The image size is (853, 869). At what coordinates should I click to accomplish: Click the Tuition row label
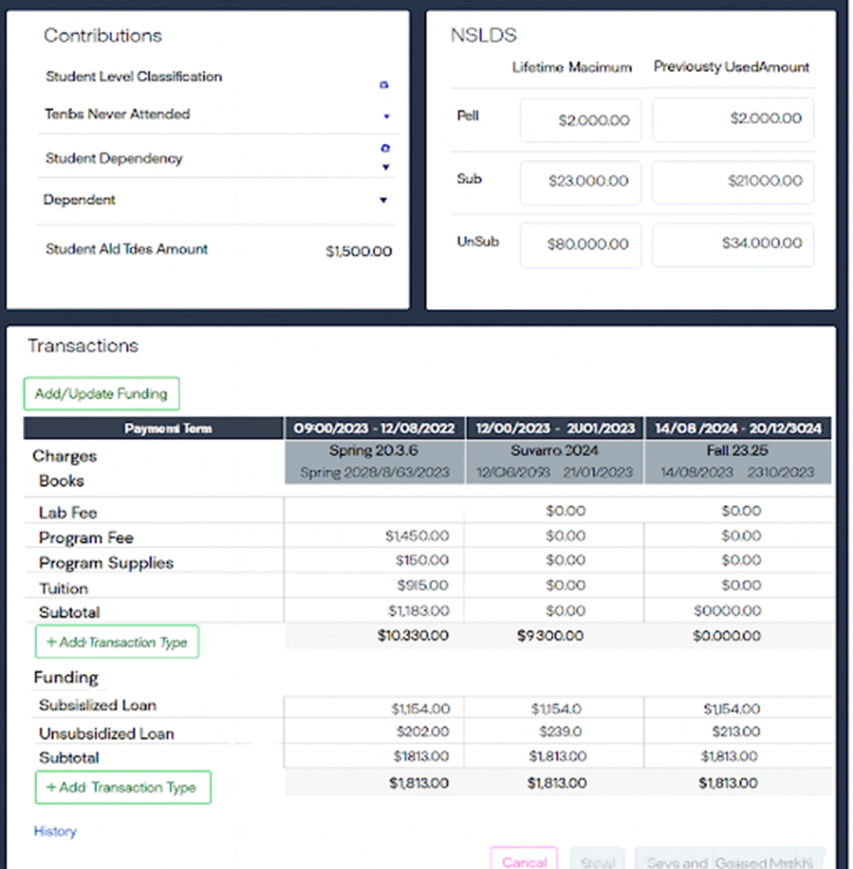point(63,589)
